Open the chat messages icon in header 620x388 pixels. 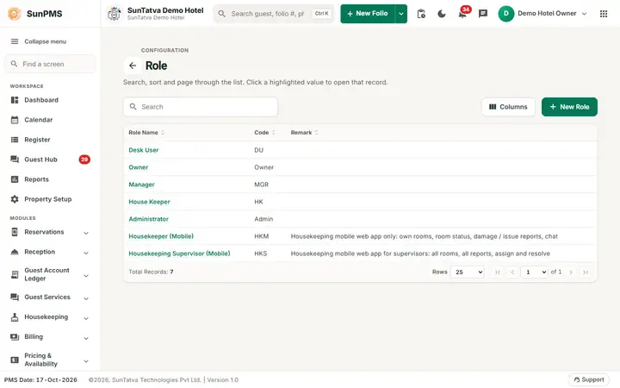pos(483,14)
